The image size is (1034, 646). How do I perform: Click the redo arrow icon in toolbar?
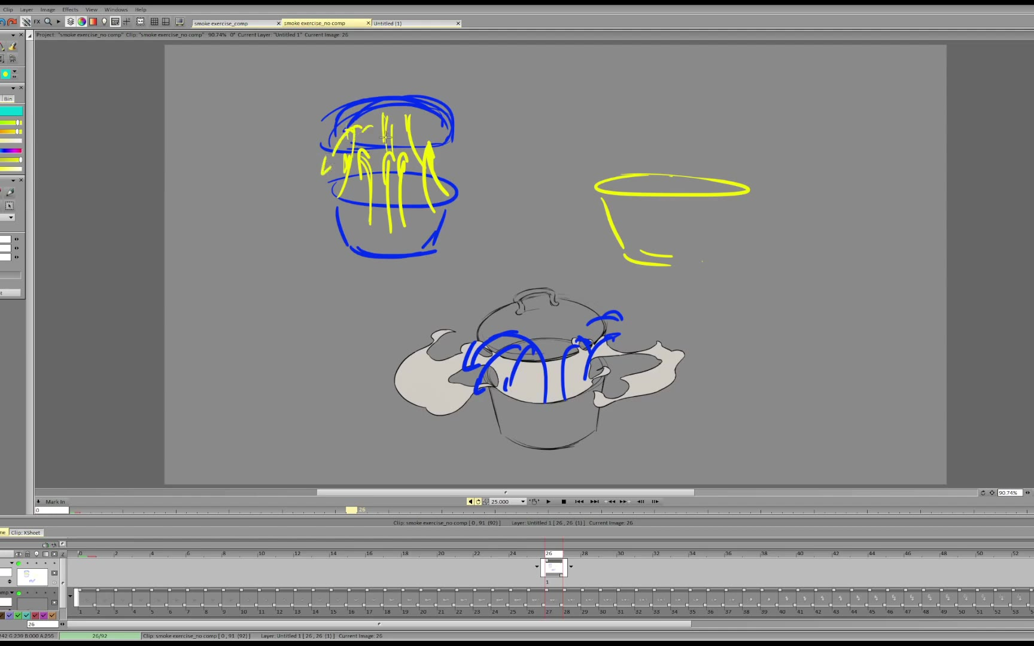pyautogui.click(x=12, y=22)
